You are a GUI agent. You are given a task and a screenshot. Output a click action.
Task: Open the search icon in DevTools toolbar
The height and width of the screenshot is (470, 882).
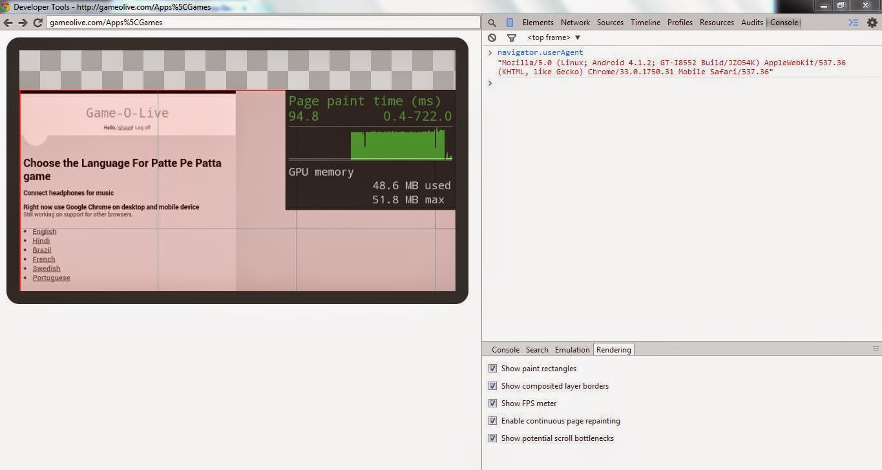click(491, 22)
